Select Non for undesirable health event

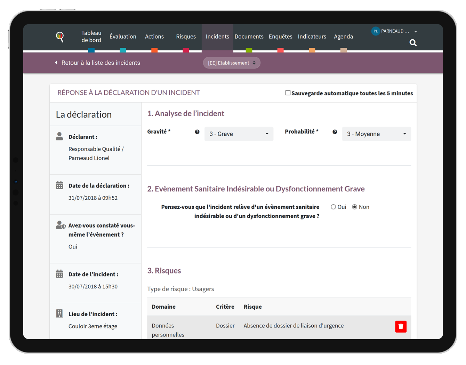(x=354, y=207)
